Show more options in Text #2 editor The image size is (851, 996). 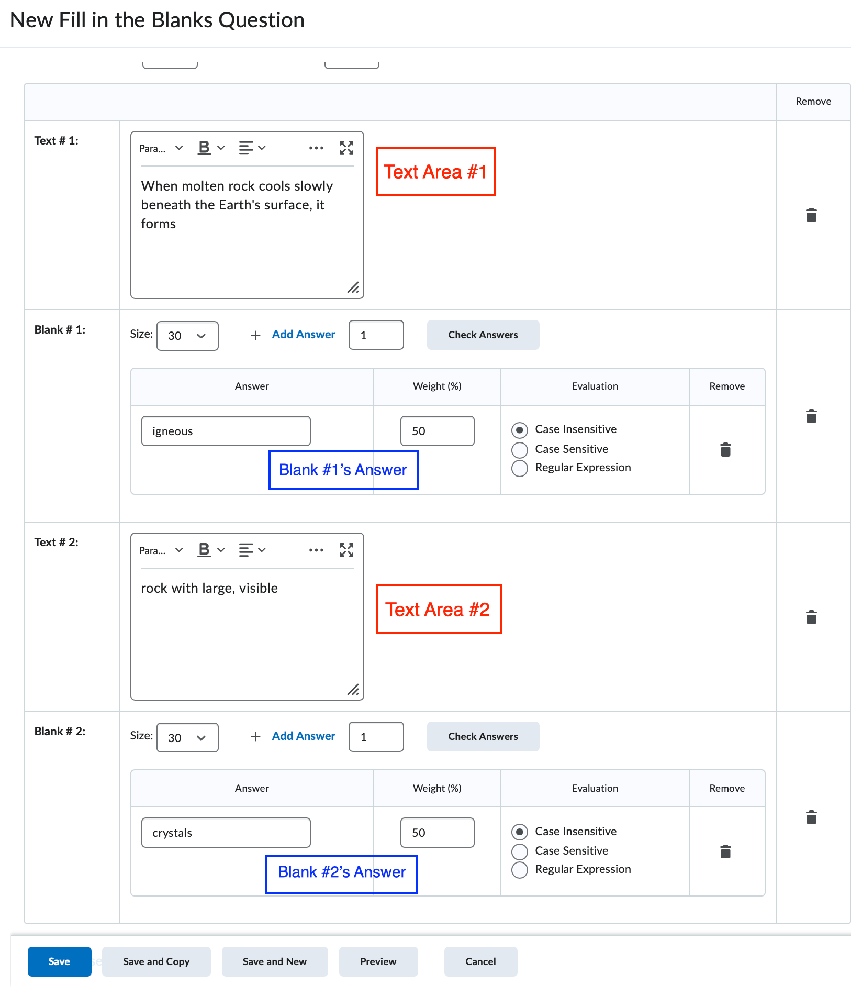click(x=316, y=550)
